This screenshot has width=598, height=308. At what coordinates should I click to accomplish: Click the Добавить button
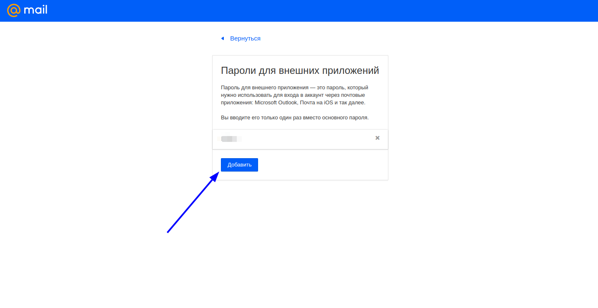tap(239, 165)
